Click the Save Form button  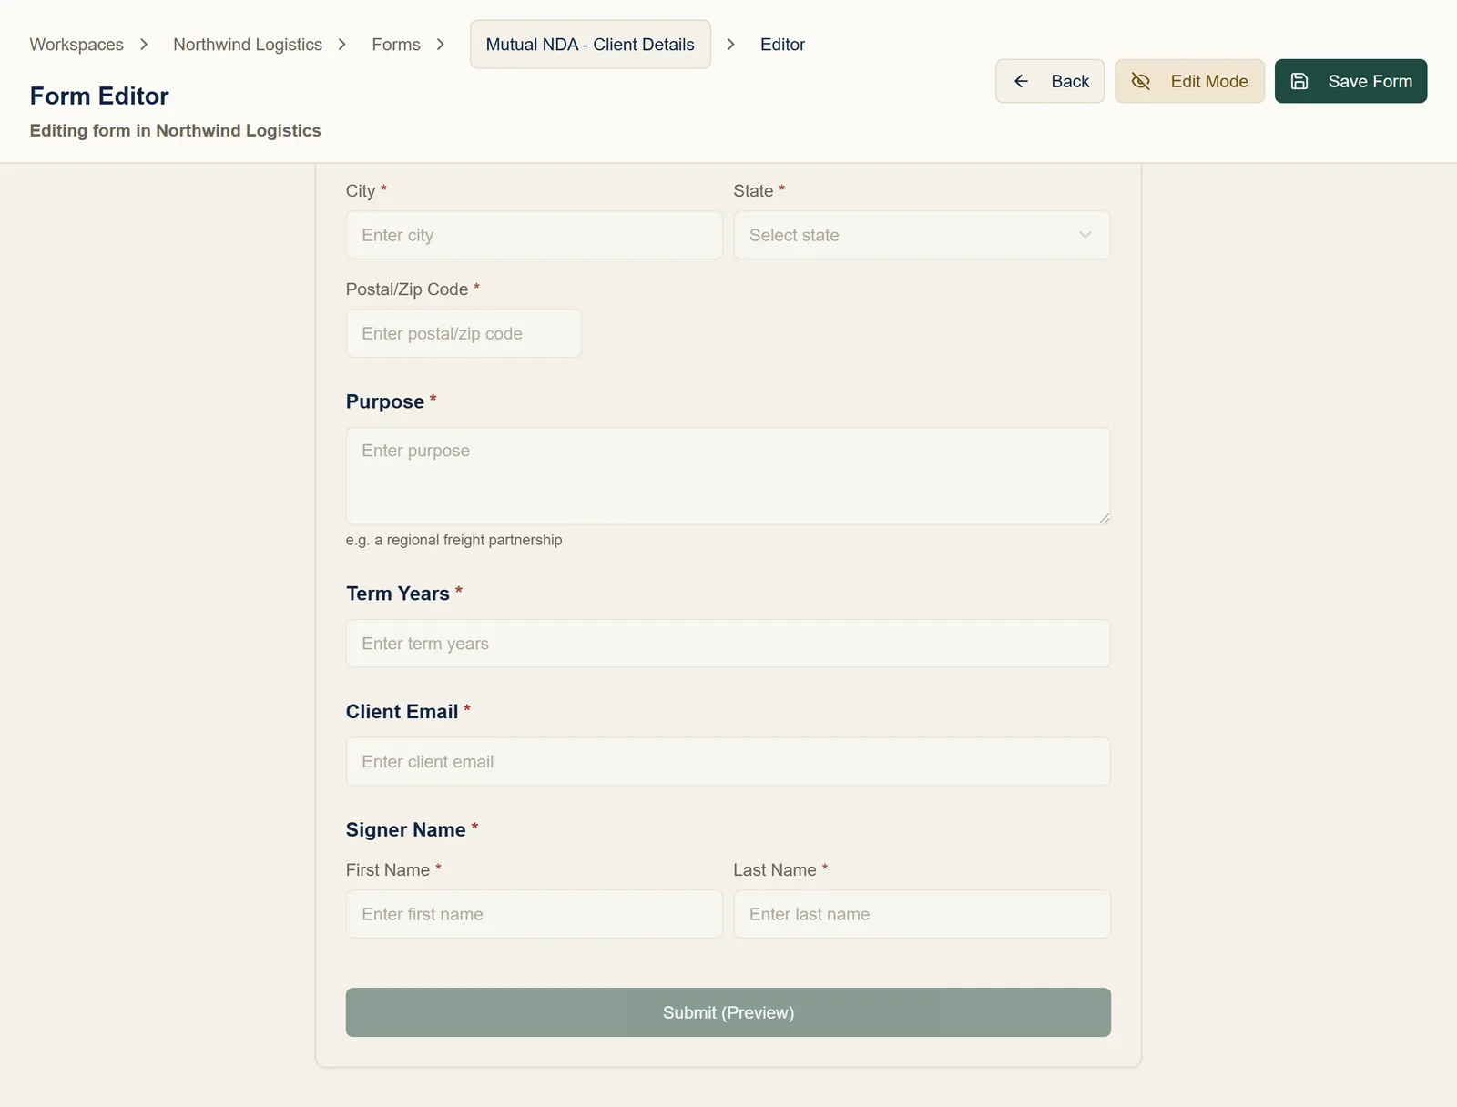[1350, 81]
